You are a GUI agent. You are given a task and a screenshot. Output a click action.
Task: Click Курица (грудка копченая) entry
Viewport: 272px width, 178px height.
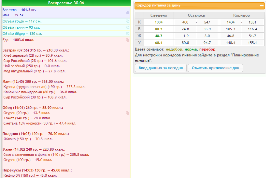click(x=44, y=87)
